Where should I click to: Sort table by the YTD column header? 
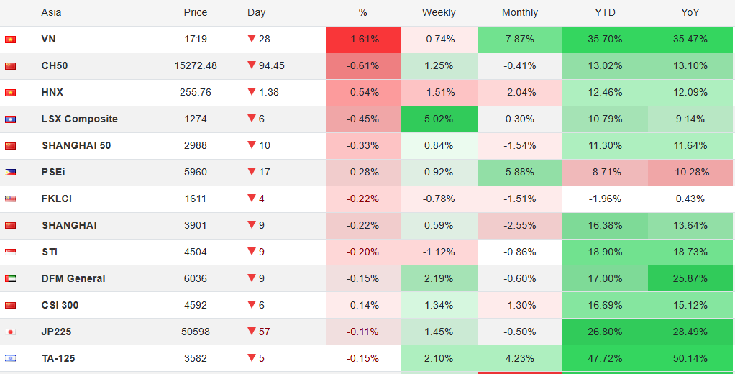[x=605, y=12]
